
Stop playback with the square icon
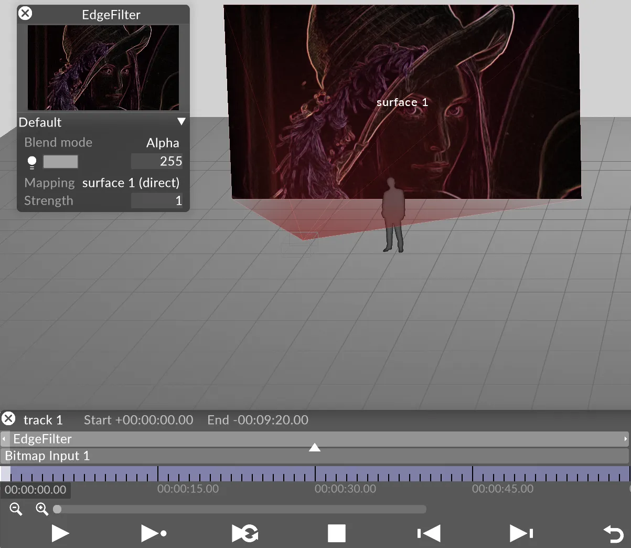pos(336,533)
